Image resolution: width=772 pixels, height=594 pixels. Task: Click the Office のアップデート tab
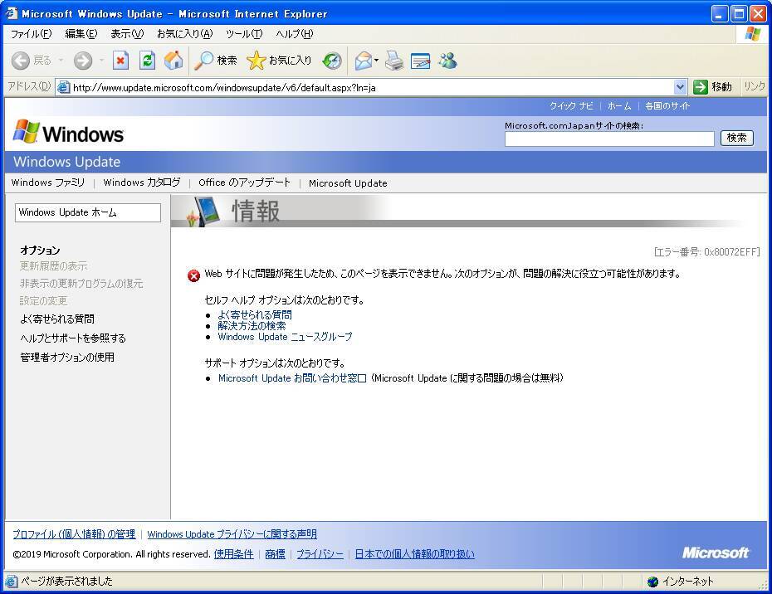(x=244, y=183)
